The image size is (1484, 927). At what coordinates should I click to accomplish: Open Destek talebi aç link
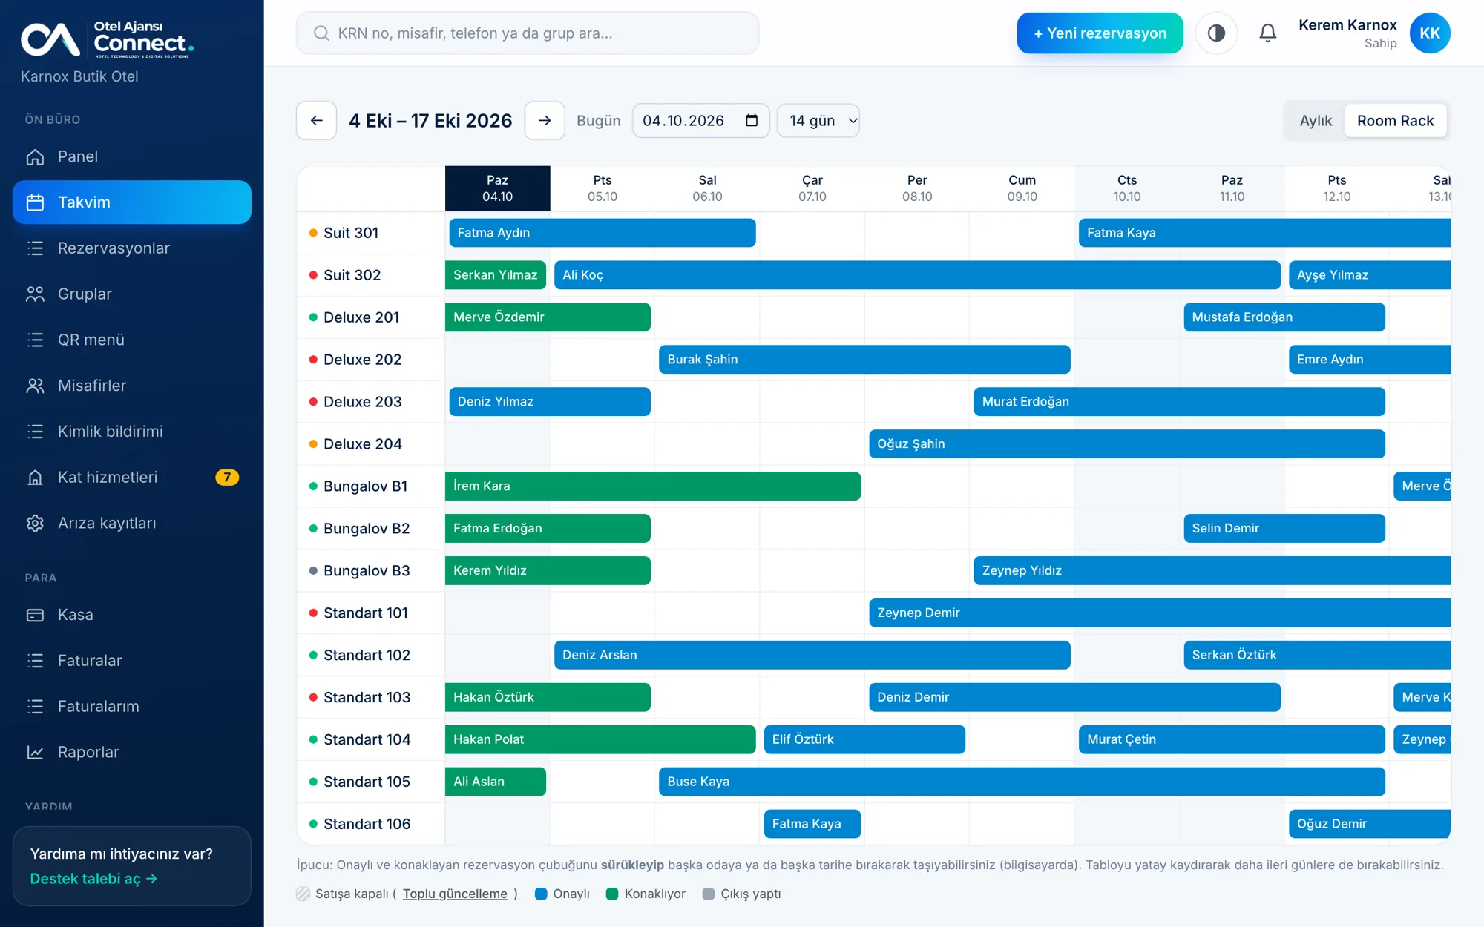pos(93,879)
